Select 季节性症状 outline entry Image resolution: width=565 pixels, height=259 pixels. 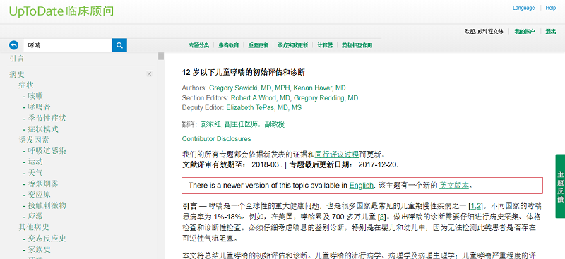47,118
